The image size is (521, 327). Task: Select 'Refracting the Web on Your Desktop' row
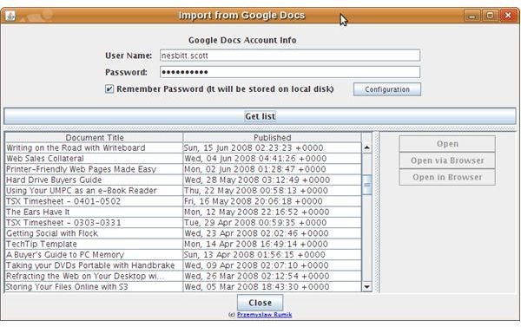[94, 276]
